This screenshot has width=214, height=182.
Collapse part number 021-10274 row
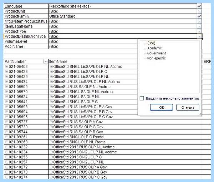(7, 177)
